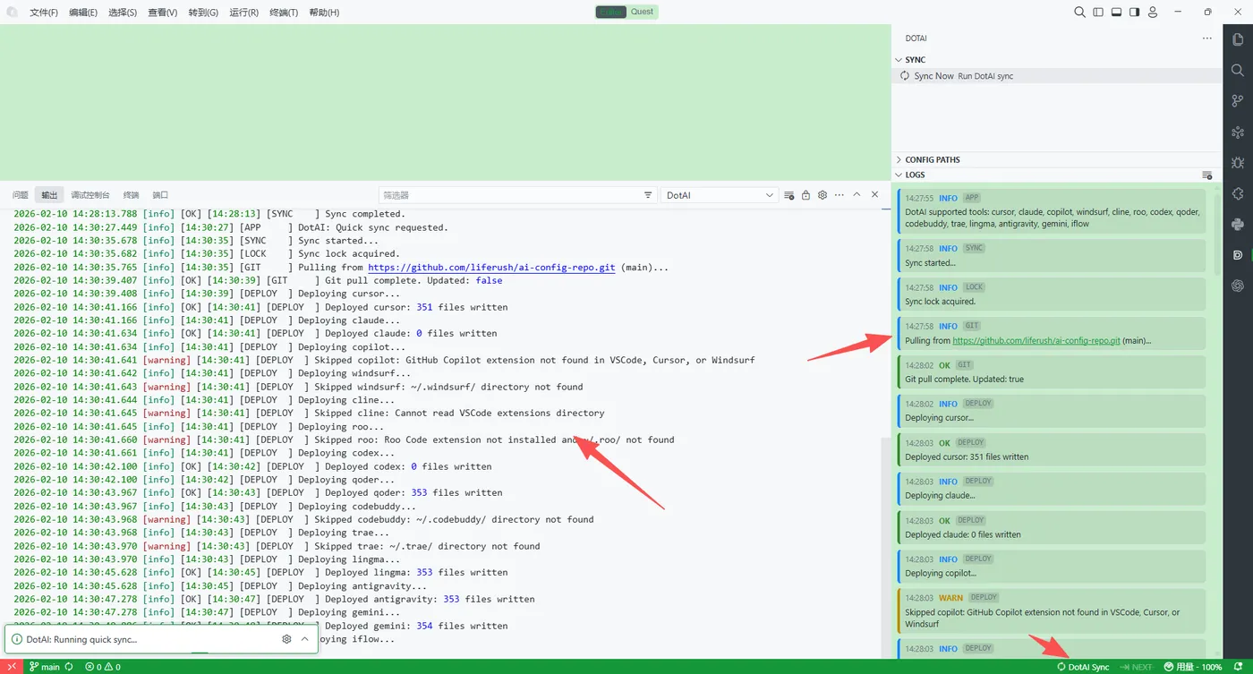Viewport: 1253px width, 674px height.
Task: Open the Extensions view in activity bar
Action: pos(1238,193)
